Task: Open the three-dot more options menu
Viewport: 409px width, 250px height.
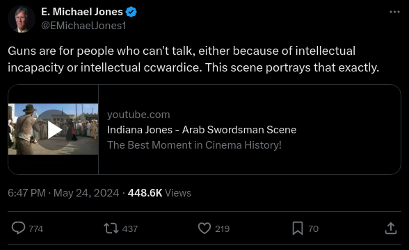Action: point(394,12)
